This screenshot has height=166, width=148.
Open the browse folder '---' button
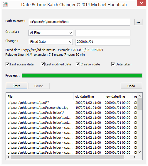tap(138, 22)
